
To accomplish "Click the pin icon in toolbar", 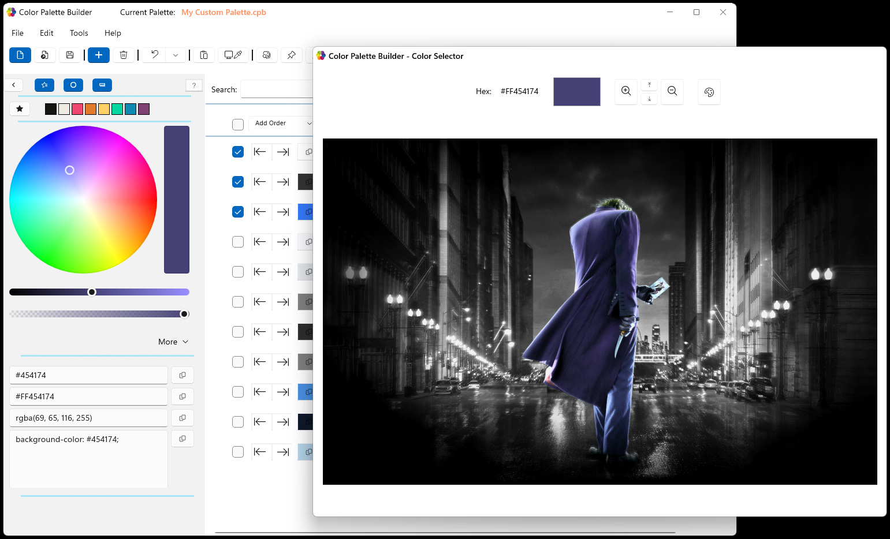I will pos(292,55).
